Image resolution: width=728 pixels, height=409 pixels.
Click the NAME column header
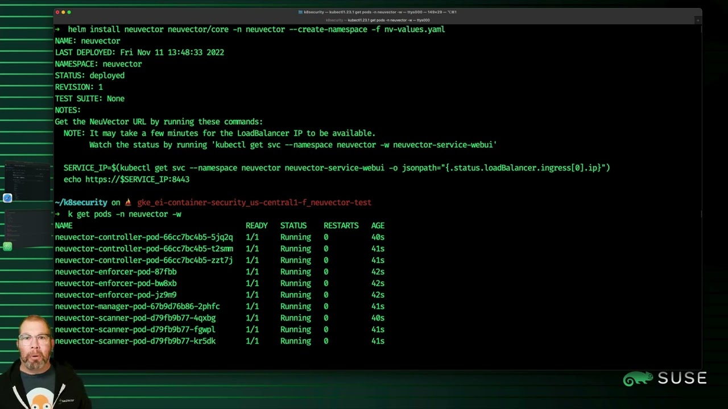(x=64, y=226)
